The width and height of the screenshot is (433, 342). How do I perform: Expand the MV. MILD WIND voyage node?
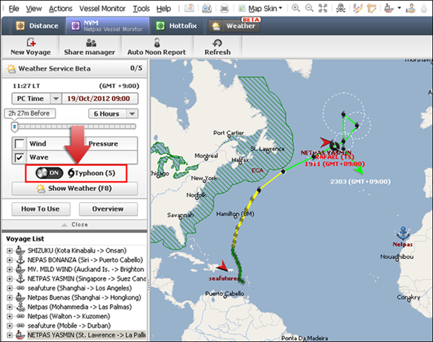[x=9, y=269]
